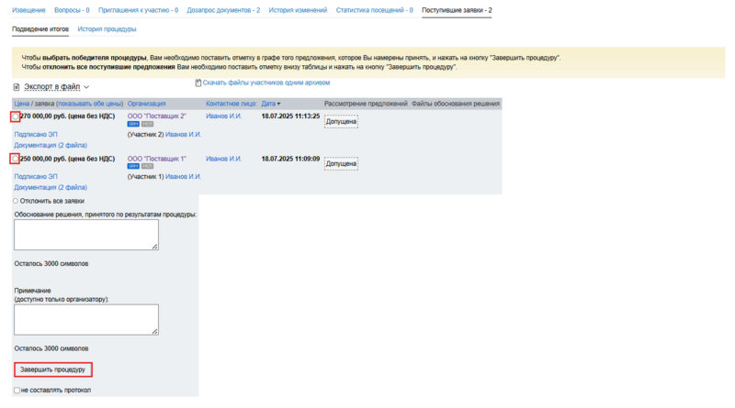This screenshot has height=408, width=735.
Task: Click price text '270 000,00 руб. (цена без НДС)'
Action: click(67, 116)
